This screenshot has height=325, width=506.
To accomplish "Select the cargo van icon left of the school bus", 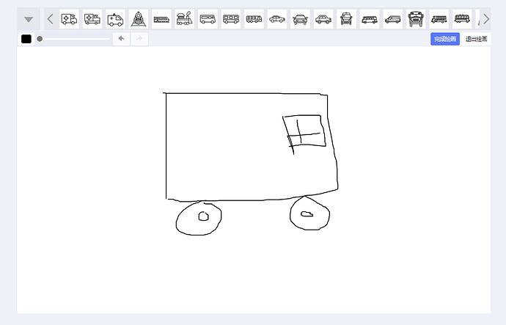I will [393, 19].
